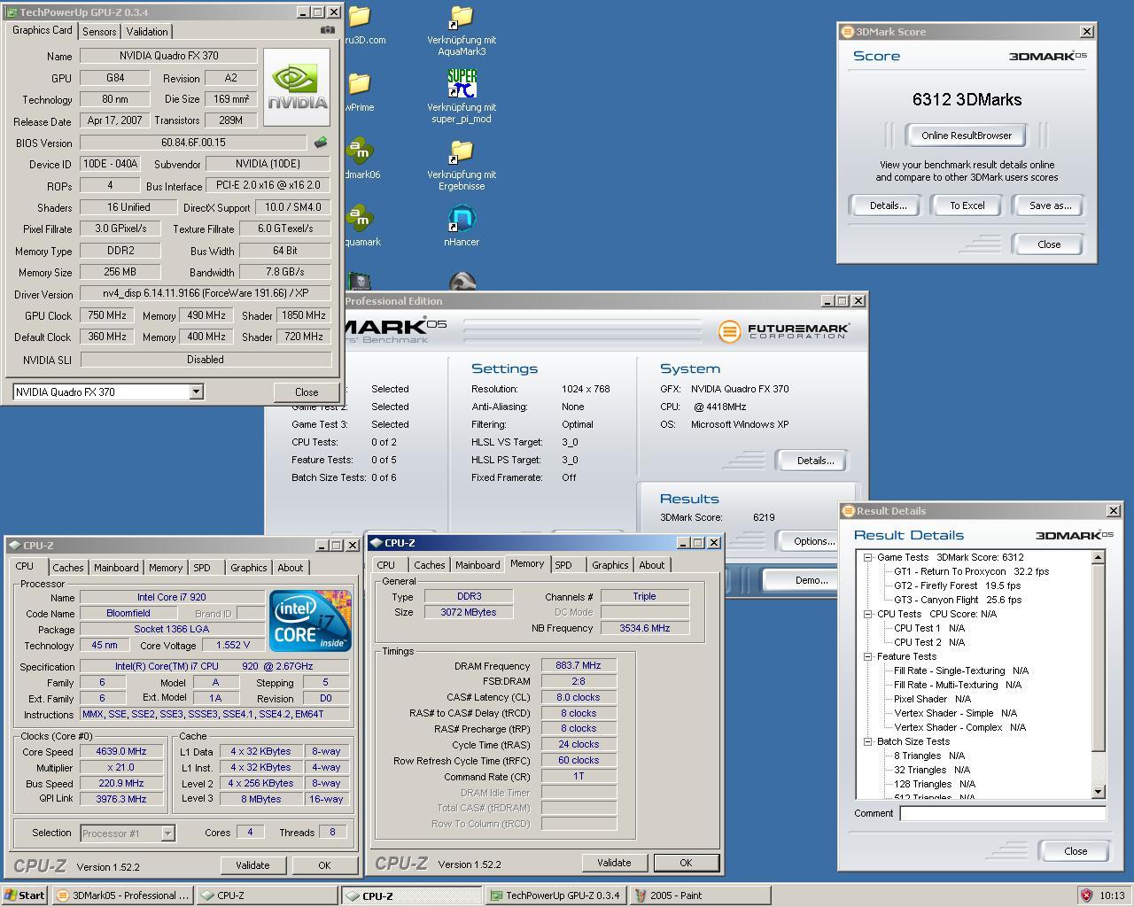1134x907 pixels.
Task: Click the 3DMark Score window title icon
Action: pos(847,31)
